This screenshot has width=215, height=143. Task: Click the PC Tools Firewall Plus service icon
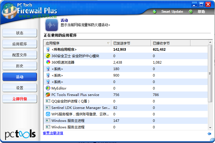(48, 95)
